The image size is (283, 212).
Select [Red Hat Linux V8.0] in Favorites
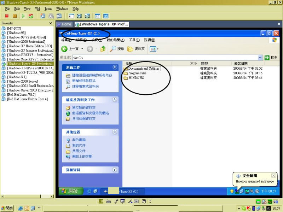(21, 95)
